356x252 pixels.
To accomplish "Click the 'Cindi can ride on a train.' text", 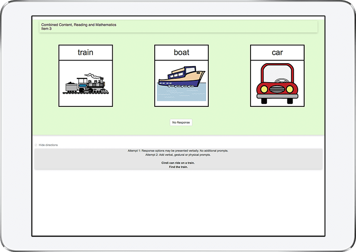I will pyautogui.click(x=178, y=163).
